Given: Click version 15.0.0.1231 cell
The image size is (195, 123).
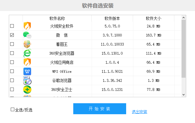Looking at the screenshot, I should [x=112, y=90].
